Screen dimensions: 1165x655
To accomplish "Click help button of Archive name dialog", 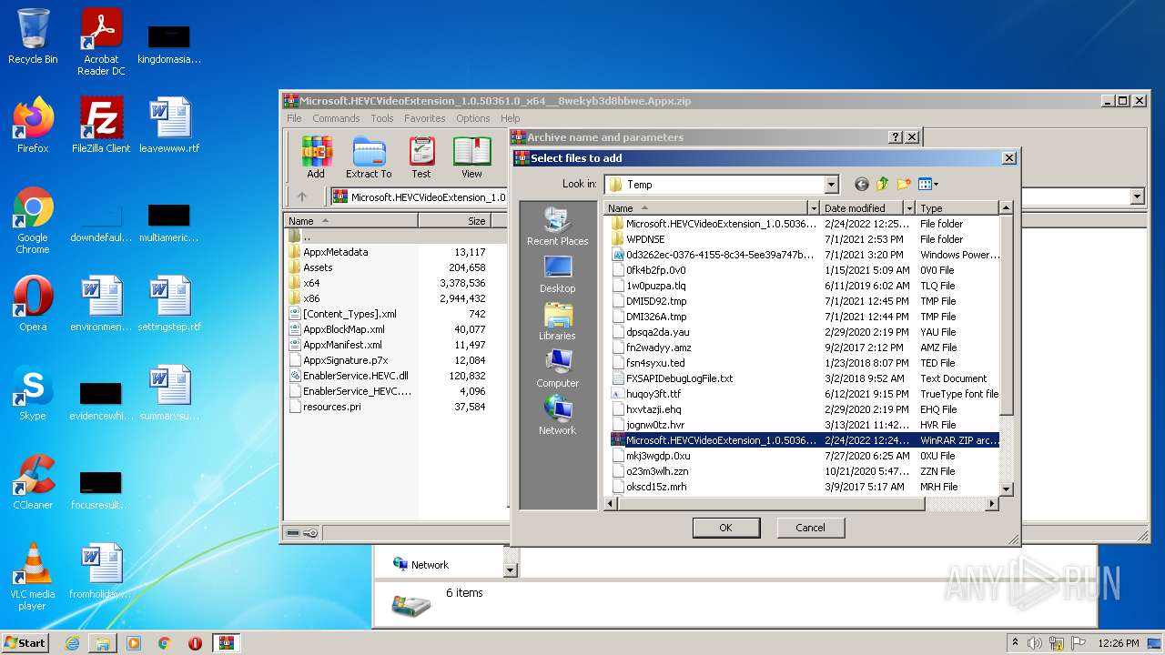I will click(895, 137).
